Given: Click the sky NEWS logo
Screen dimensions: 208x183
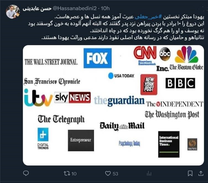Looking at the screenshot, I should point(72,98).
